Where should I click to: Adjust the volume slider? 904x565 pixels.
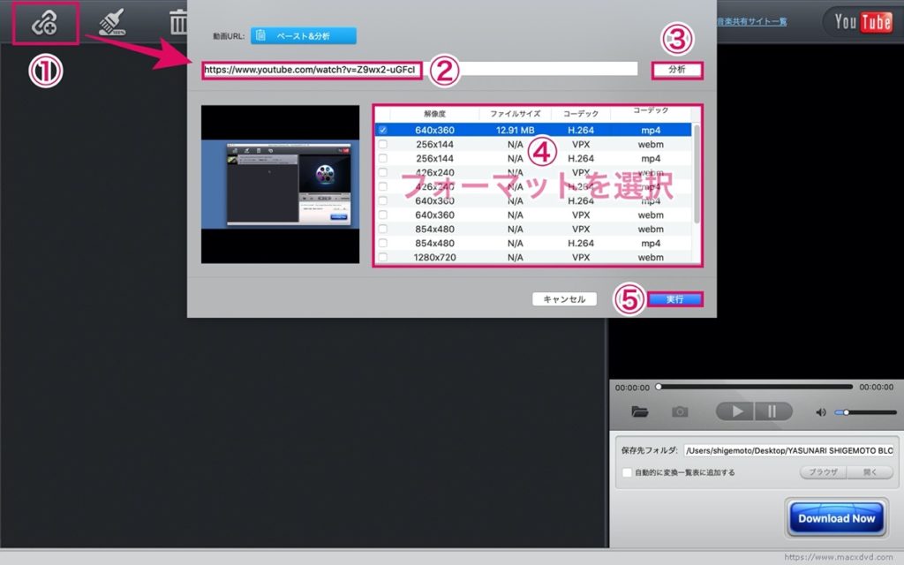pos(865,412)
